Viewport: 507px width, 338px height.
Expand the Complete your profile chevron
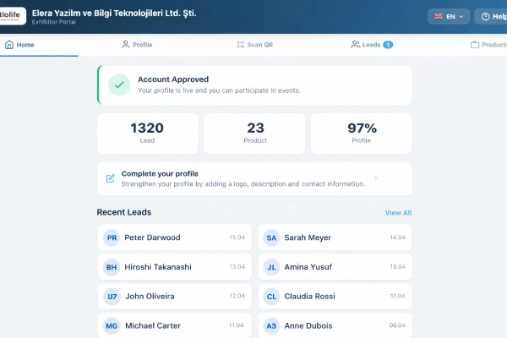375,178
